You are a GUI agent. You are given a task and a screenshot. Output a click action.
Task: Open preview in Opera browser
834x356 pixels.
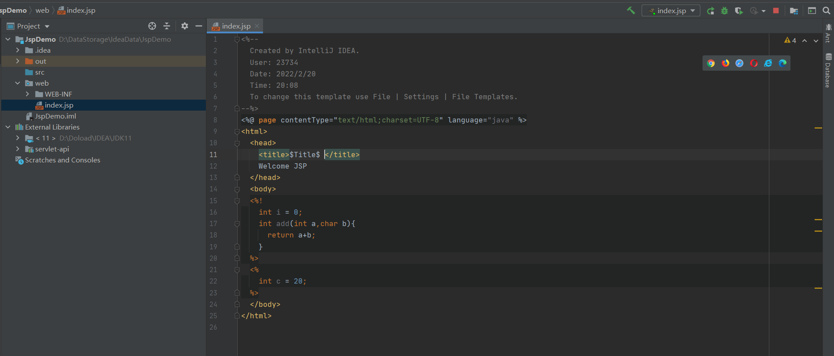(x=754, y=63)
